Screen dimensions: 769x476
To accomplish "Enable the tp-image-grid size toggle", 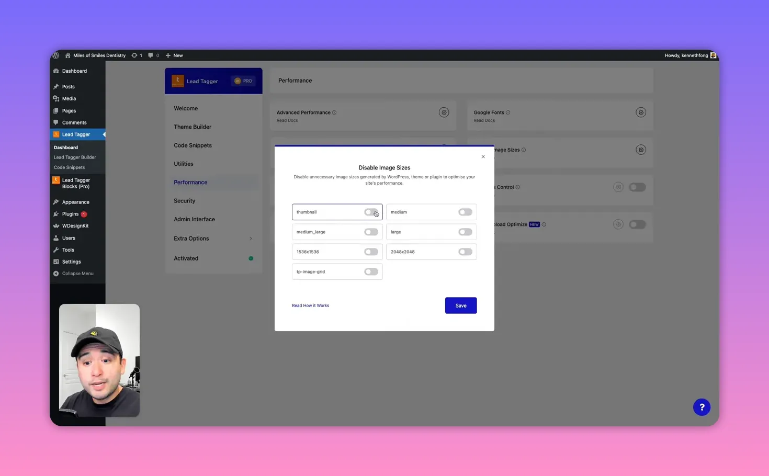I will point(371,271).
